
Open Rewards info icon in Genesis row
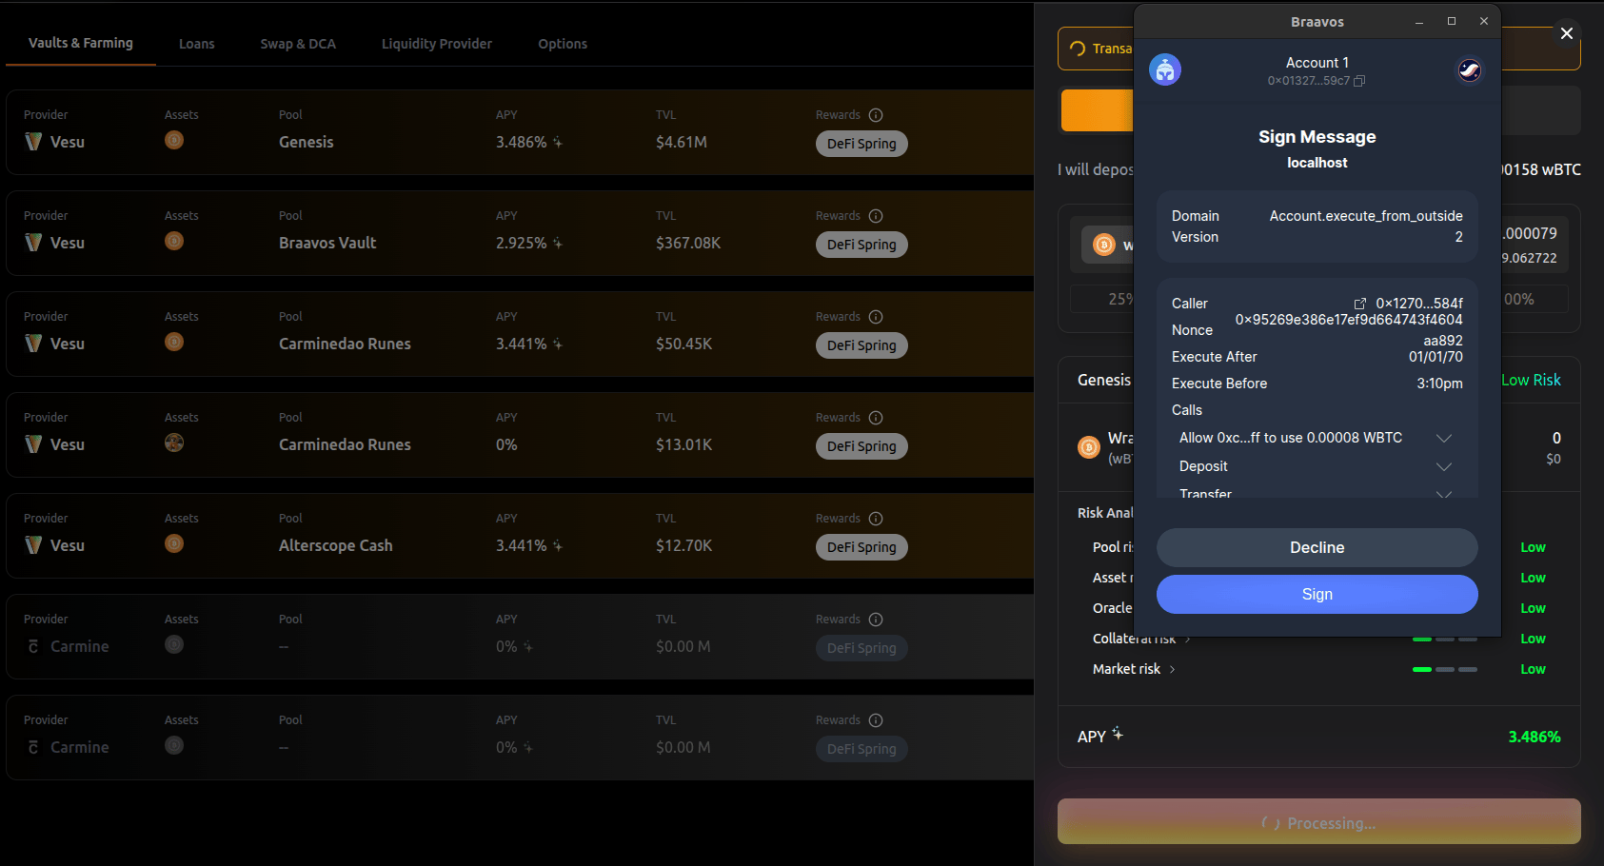coord(876,115)
